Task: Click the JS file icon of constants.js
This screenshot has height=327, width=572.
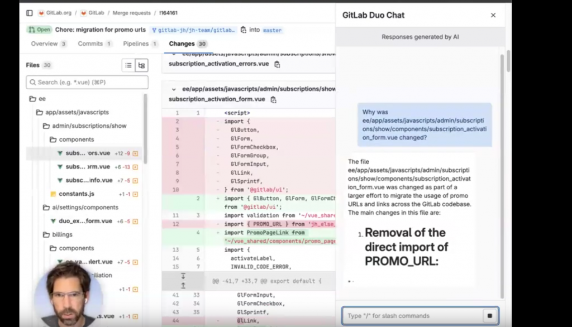Action: [53, 194]
